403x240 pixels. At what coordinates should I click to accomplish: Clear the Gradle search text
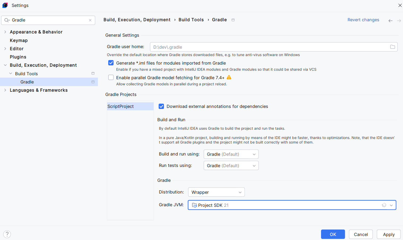coord(90,20)
